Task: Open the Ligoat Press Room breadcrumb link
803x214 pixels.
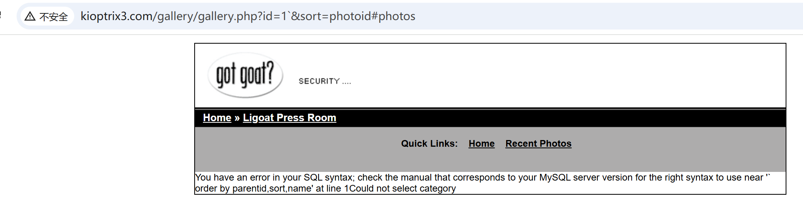Action: point(289,118)
